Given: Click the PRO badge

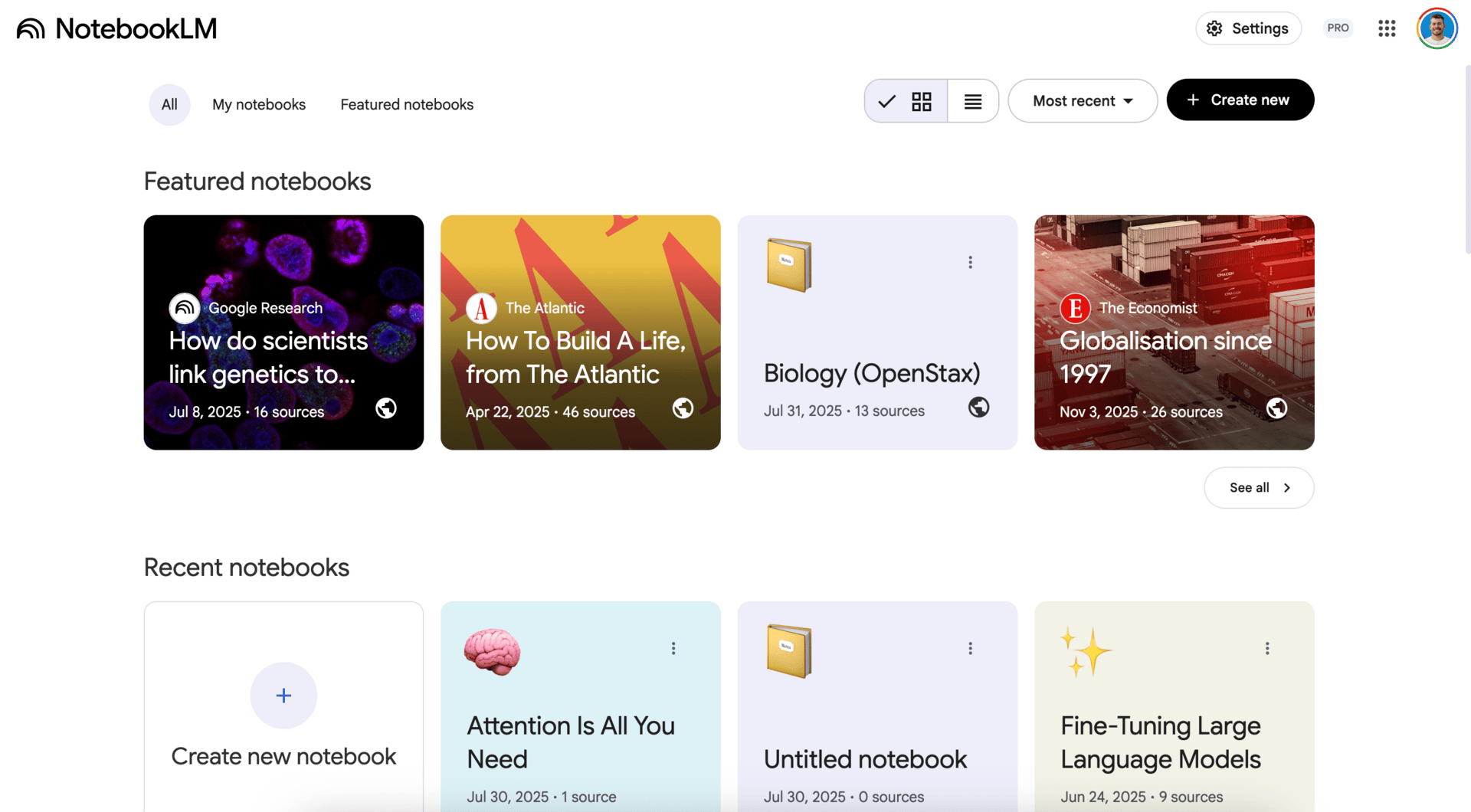Looking at the screenshot, I should pyautogui.click(x=1338, y=28).
